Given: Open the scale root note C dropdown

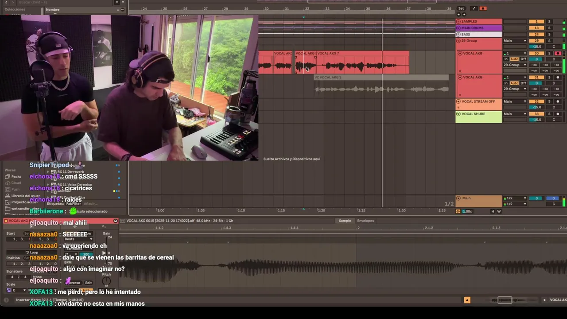Looking at the screenshot, I should [x=19, y=290].
